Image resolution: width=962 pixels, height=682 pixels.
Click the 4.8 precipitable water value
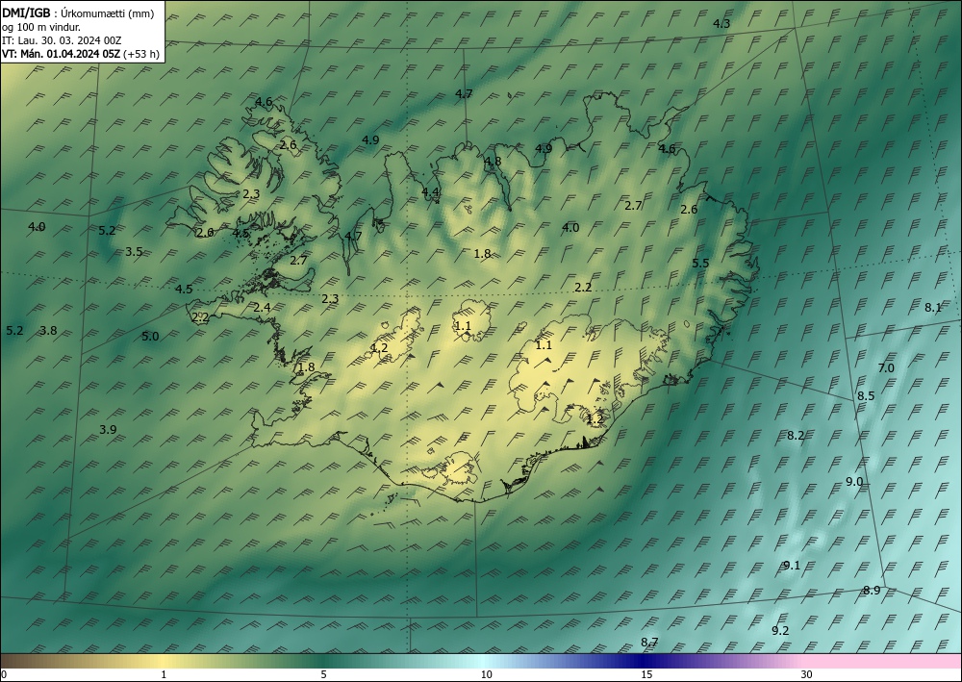coord(493,162)
